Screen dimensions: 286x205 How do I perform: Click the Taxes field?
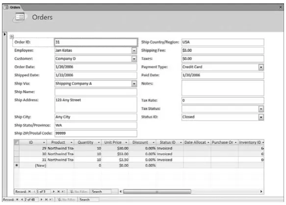tap(223, 59)
